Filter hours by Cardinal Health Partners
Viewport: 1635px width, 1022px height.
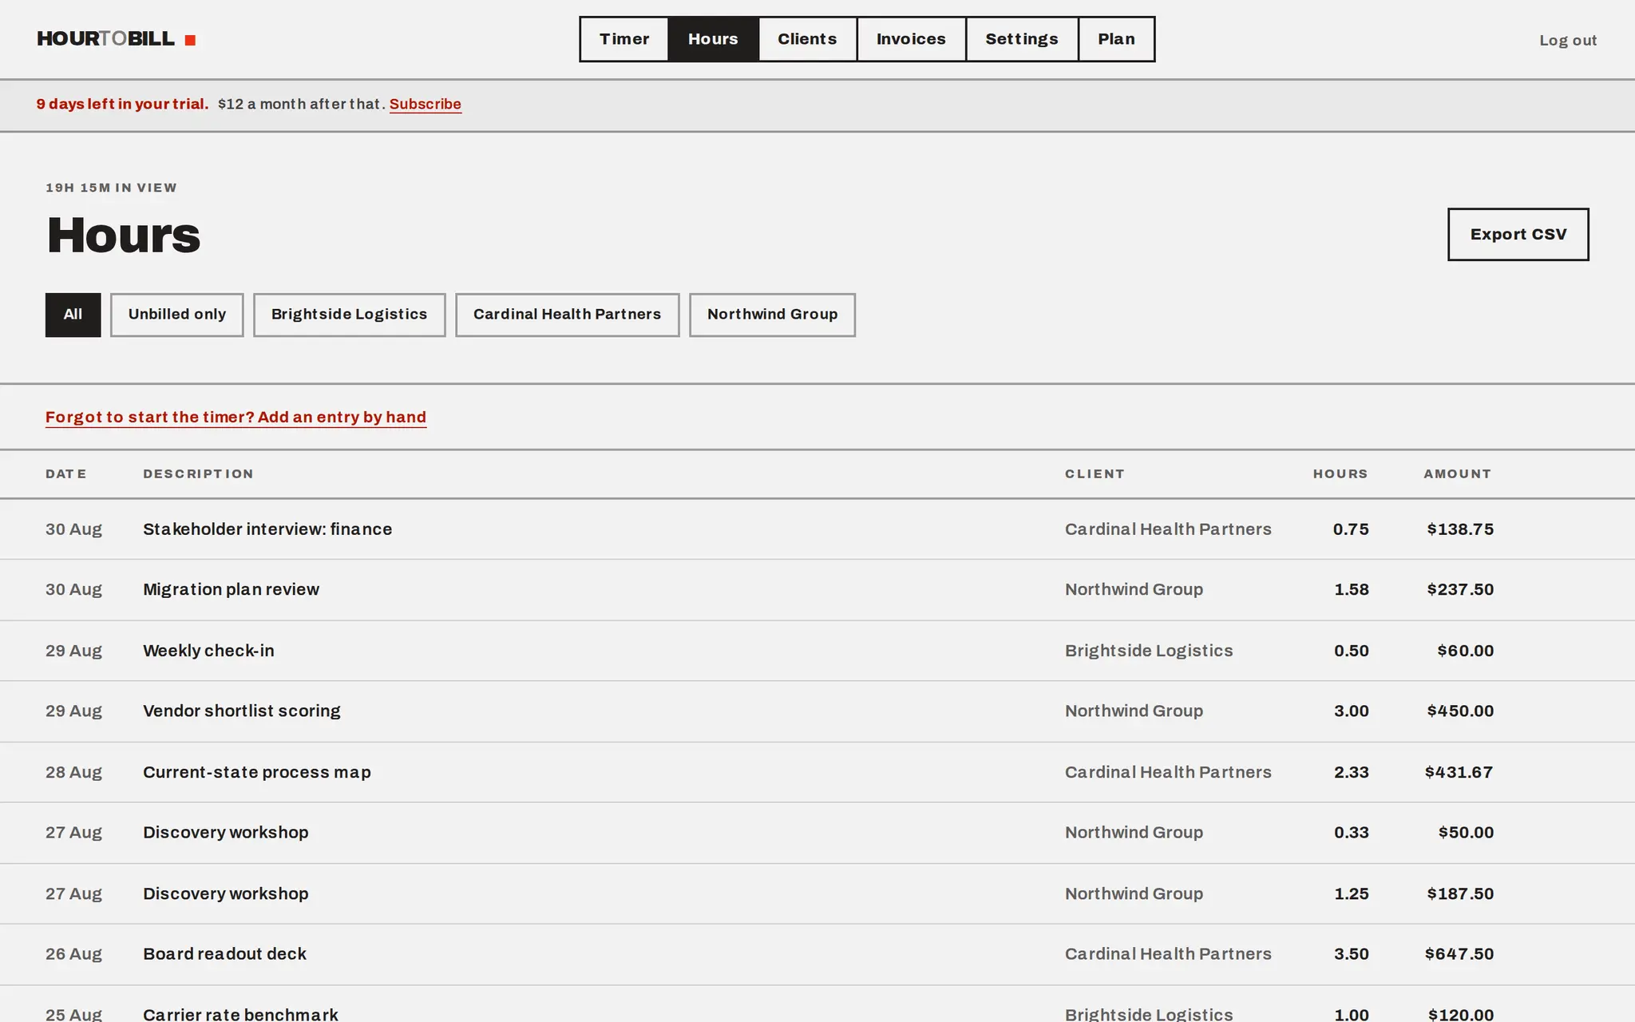(567, 315)
